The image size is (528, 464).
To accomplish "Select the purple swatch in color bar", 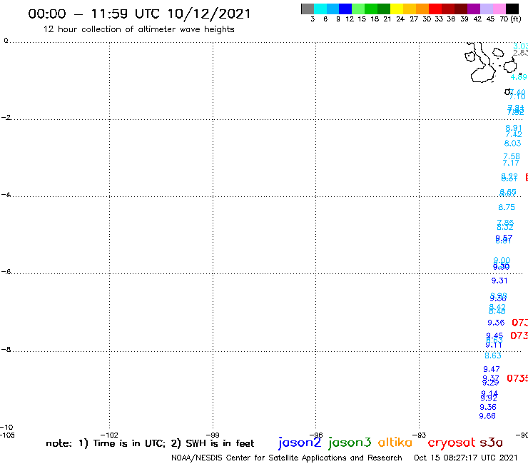I will [474, 9].
